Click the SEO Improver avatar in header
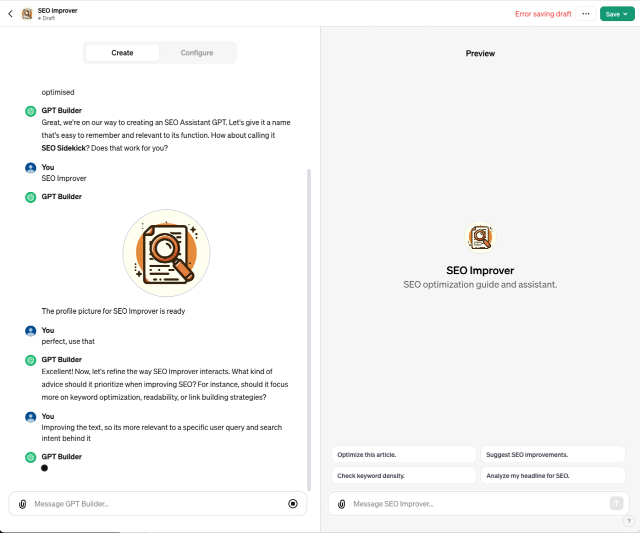 [x=27, y=14]
